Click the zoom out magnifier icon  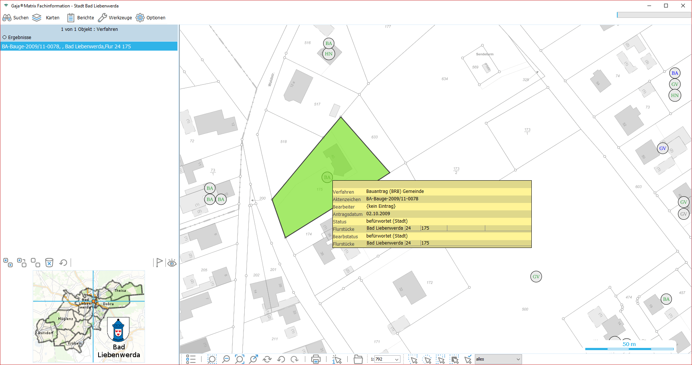[226, 359]
